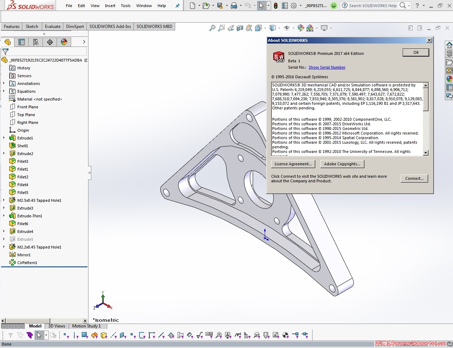Screen dimensions: 453x348
Task: Switch to the FeatureManager Design Tree tab
Action: pyautogui.click(x=7, y=42)
